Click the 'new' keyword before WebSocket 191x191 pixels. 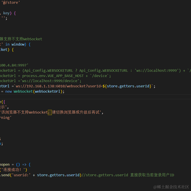point(8,92)
